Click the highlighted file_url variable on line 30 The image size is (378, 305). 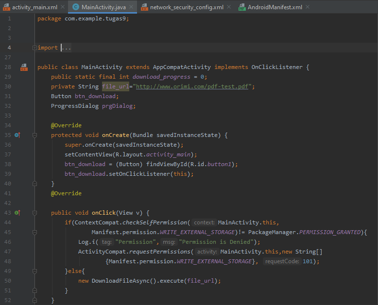pos(116,86)
